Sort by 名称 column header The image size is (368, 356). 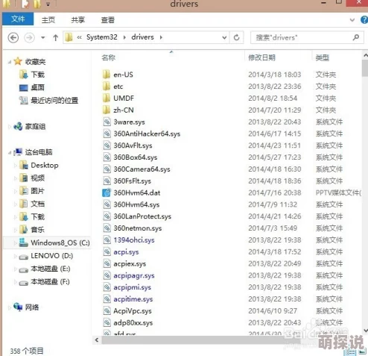(x=109, y=57)
